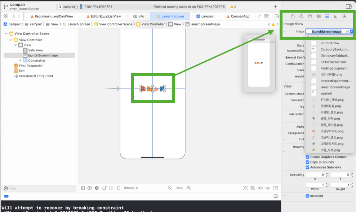Increment Stretching Width stepper
This screenshot has height=212, width=356.
tap(327, 184)
